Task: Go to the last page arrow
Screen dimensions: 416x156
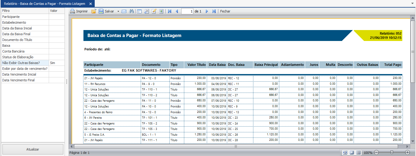Action: (214, 11)
